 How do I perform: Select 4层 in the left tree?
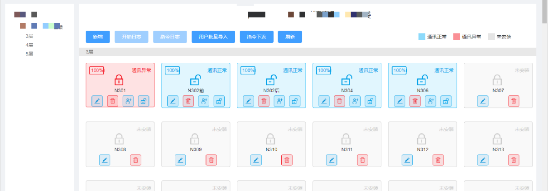[x=29, y=45]
